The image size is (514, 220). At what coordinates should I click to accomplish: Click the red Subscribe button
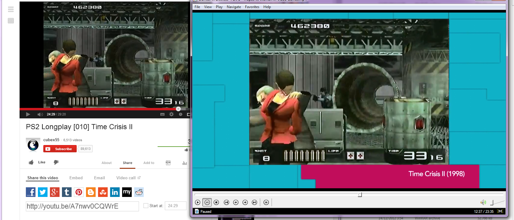[60, 149]
